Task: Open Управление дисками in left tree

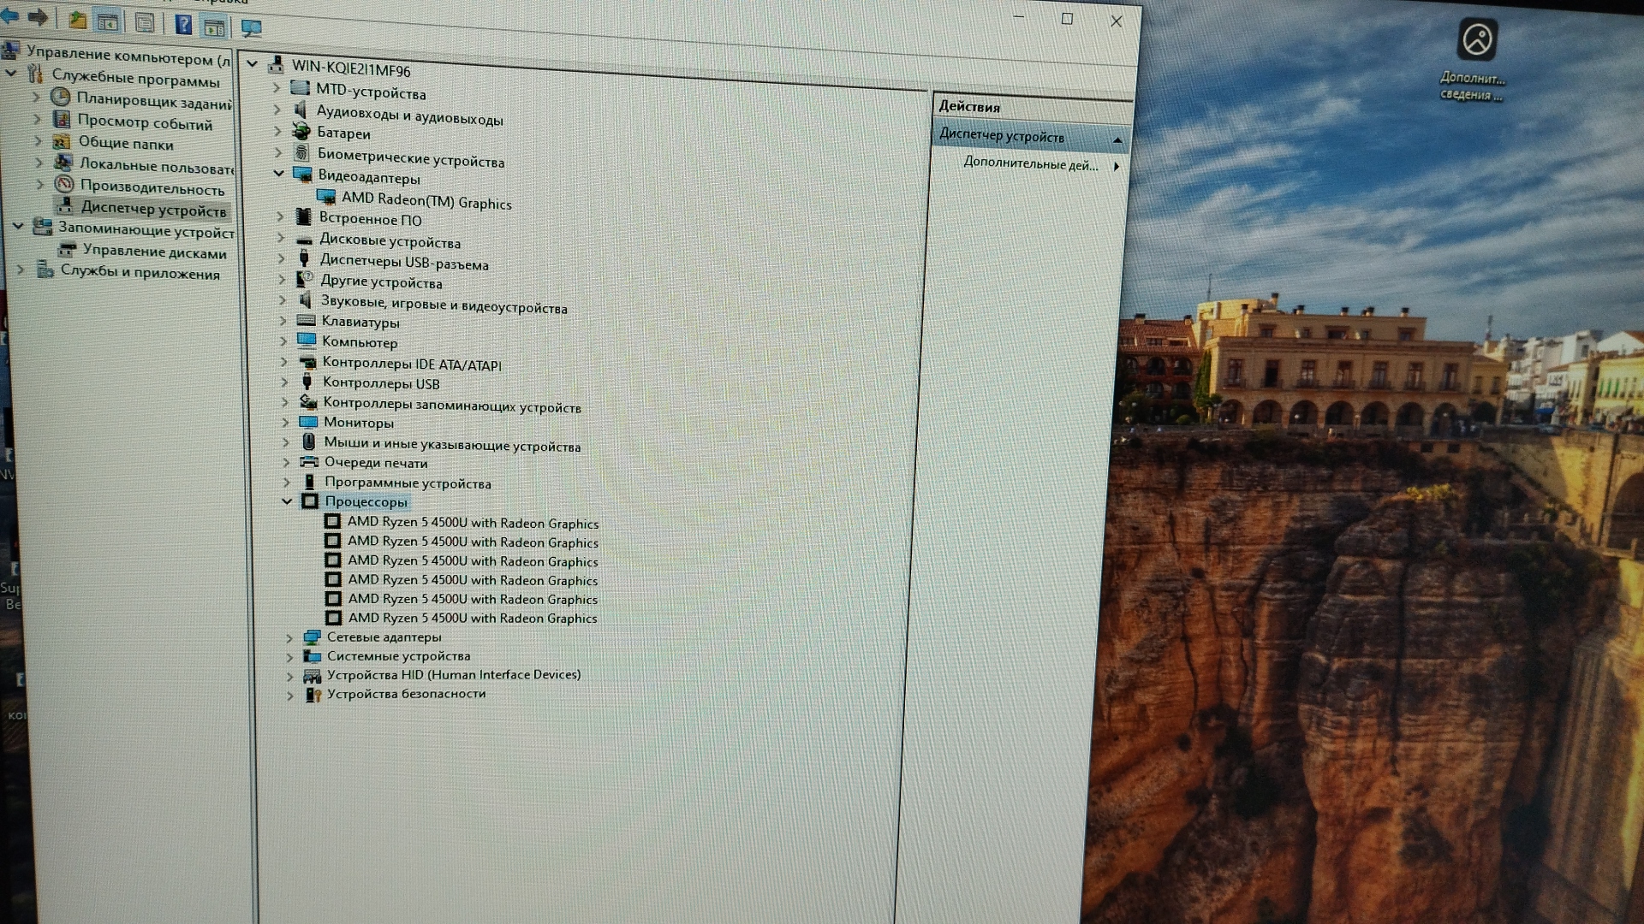Action: click(154, 252)
